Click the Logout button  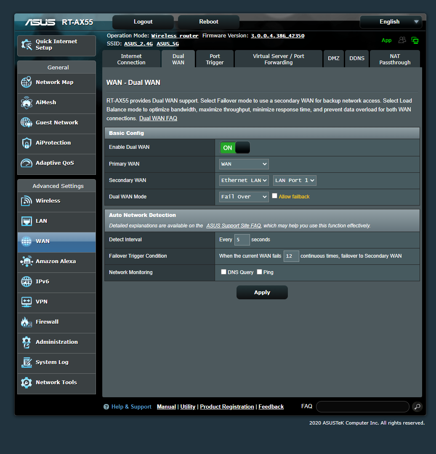tap(143, 22)
